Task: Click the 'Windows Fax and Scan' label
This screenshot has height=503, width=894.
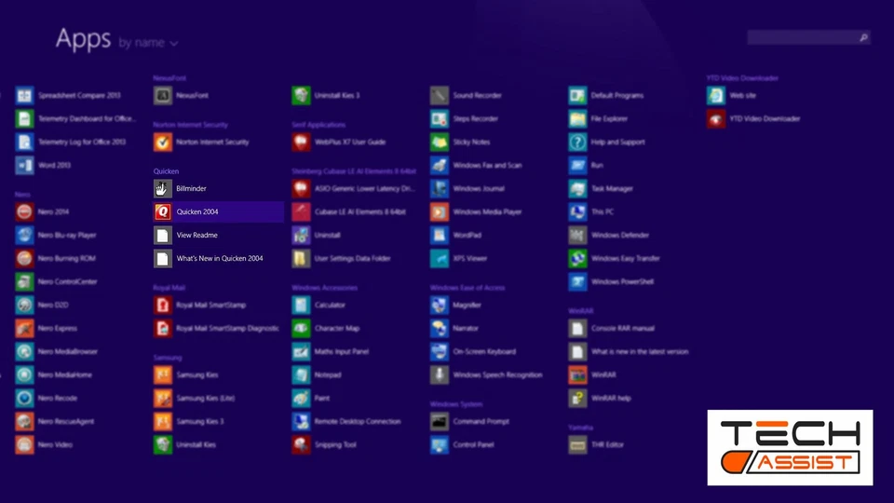Action: 487,166
